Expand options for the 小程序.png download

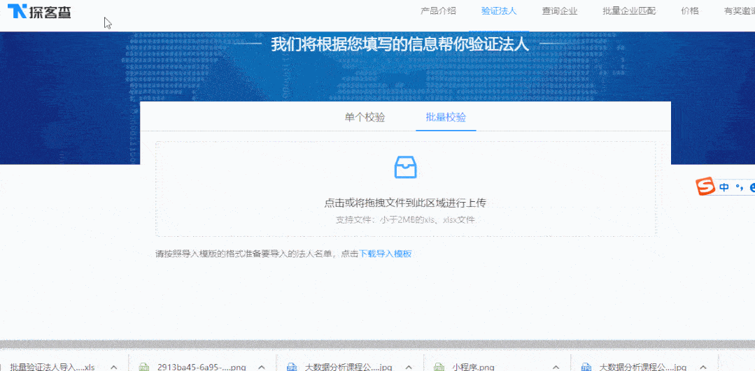pos(556,367)
